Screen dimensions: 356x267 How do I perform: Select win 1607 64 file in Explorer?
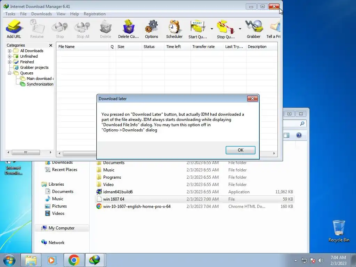click(195, 199)
